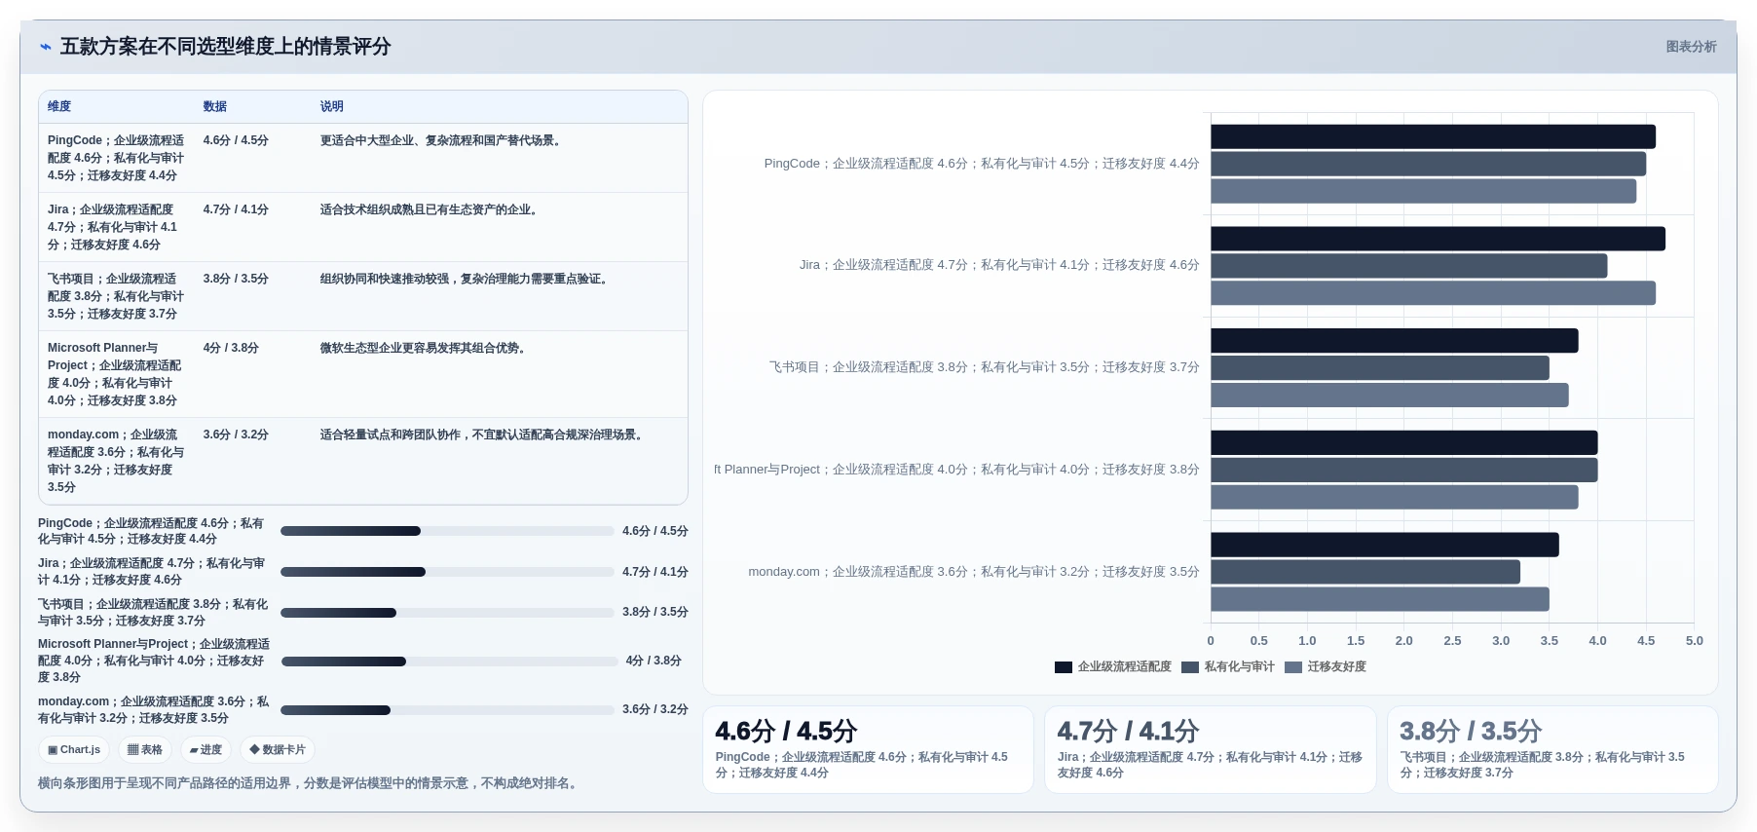Toggle 迁移友好度 legend swatch

[x=1293, y=667]
